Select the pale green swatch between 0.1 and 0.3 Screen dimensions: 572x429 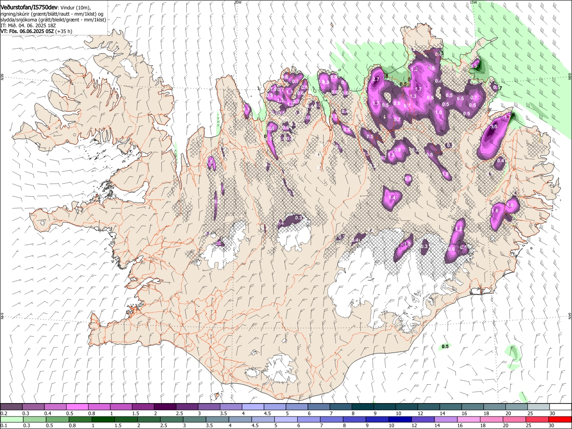11,420
